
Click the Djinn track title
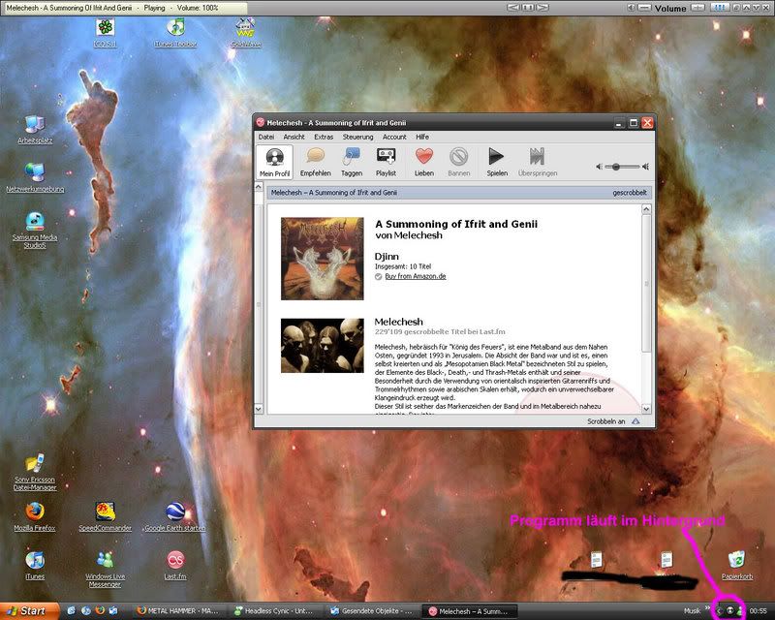387,256
